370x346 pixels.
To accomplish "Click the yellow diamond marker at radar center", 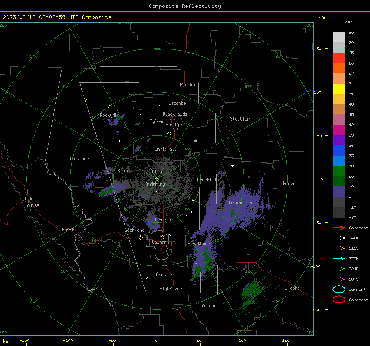I will point(157,179).
